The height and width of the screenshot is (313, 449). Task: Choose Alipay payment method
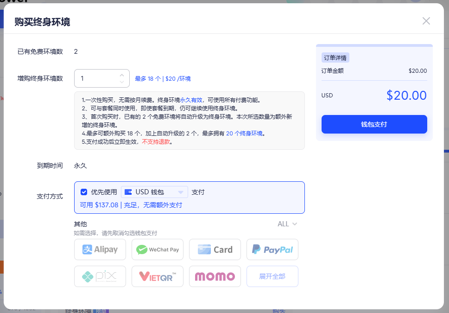(100, 249)
